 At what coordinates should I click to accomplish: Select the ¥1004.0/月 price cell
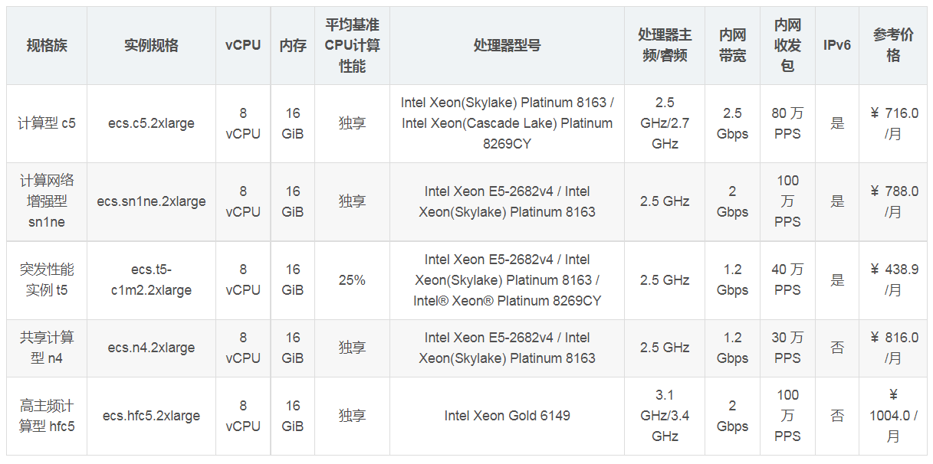893,416
